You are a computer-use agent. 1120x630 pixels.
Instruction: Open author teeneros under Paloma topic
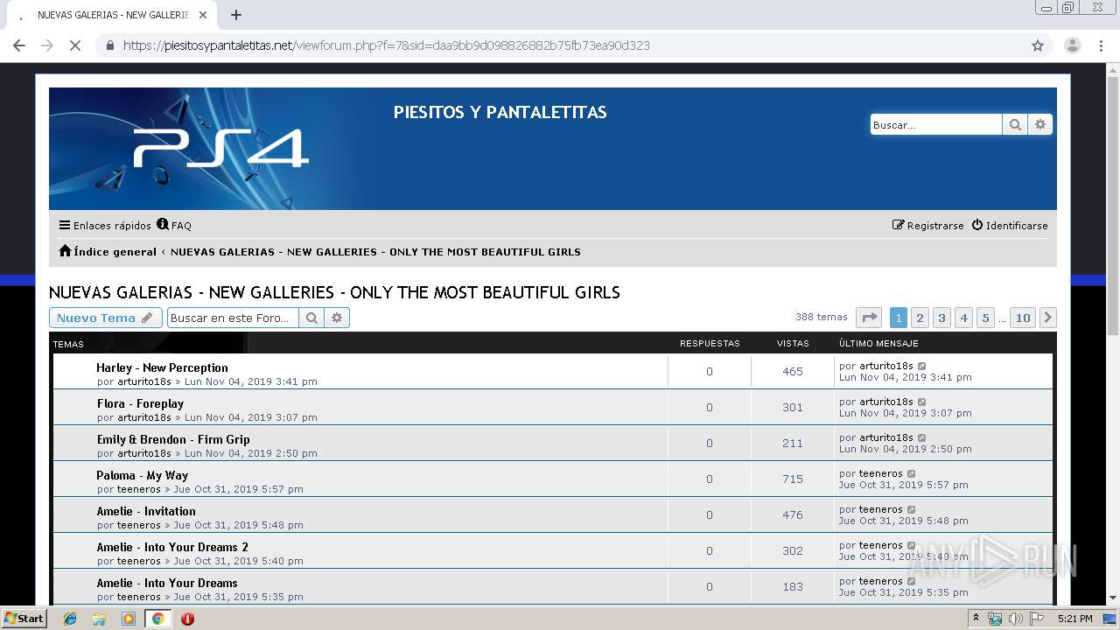pyautogui.click(x=139, y=489)
